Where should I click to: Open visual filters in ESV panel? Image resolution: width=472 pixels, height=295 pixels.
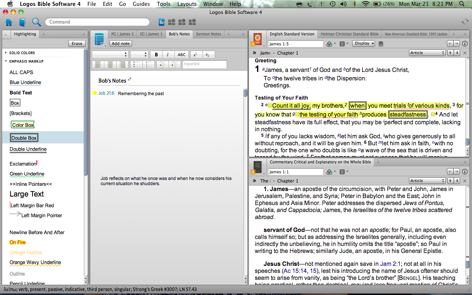pyautogui.click(x=331, y=44)
